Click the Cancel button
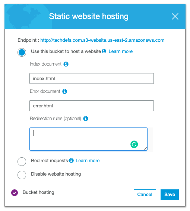The width and height of the screenshot is (190, 211). coord(145,195)
